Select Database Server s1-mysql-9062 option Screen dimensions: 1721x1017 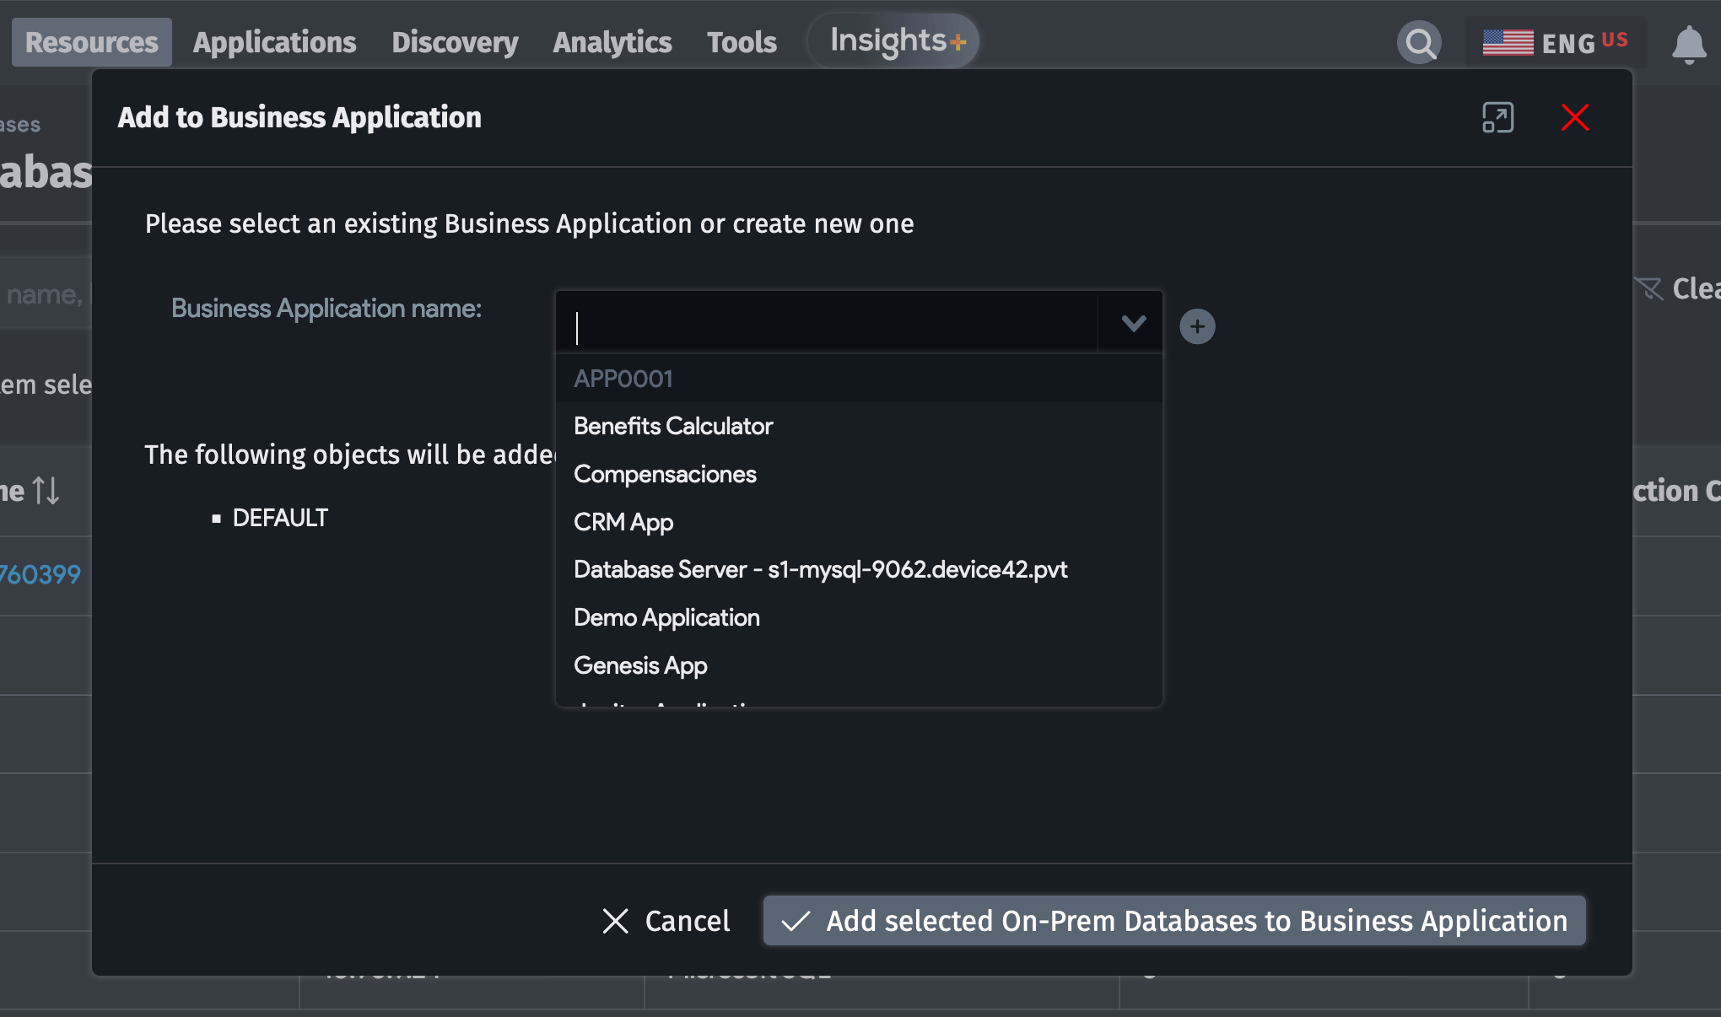click(820, 569)
